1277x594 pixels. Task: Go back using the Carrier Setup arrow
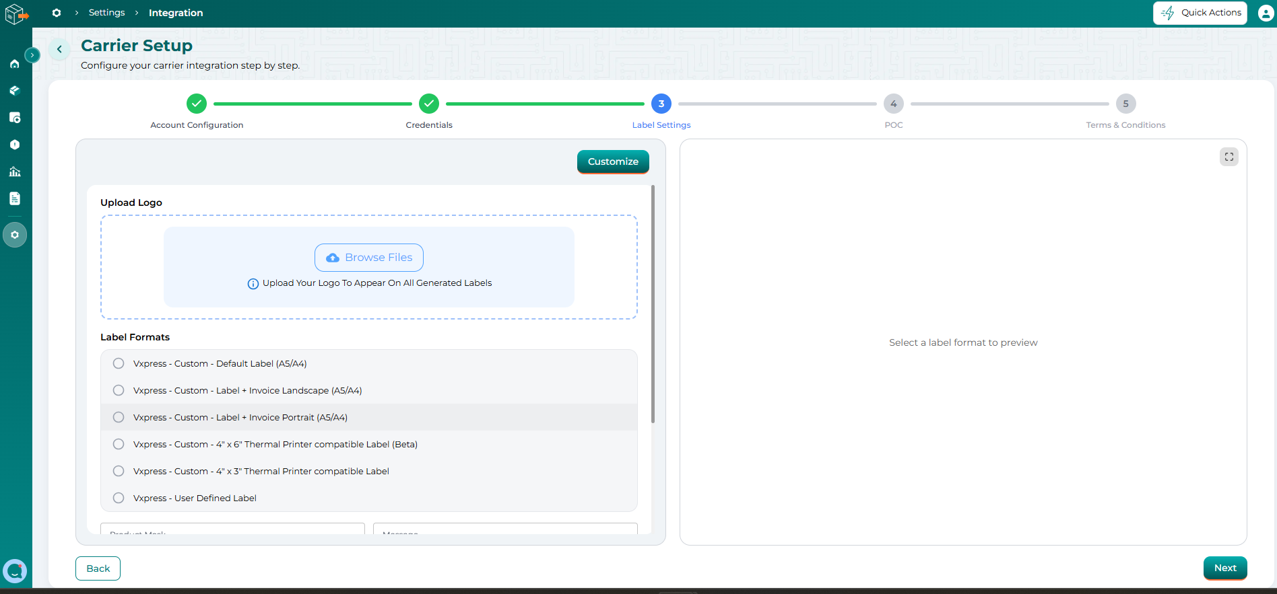coord(59,49)
